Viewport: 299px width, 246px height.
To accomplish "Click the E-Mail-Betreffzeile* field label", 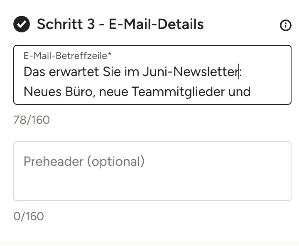I will tap(67, 56).
